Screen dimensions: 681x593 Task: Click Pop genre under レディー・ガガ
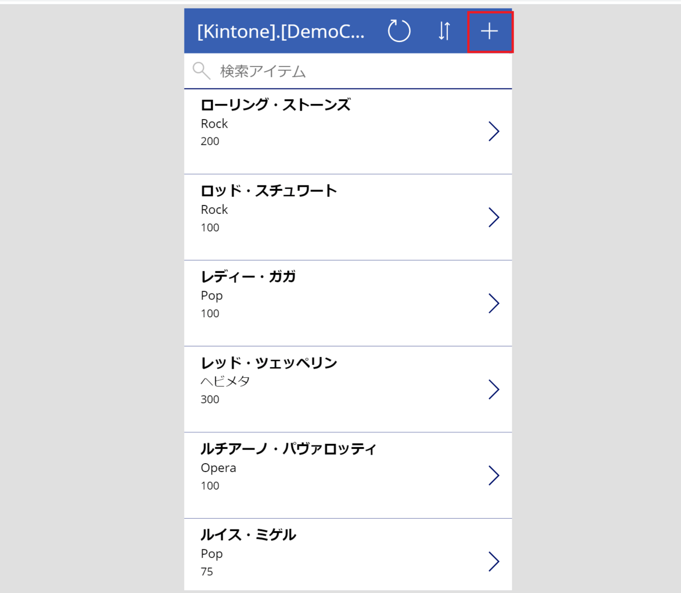pyautogui.click(x=212, y=296)
